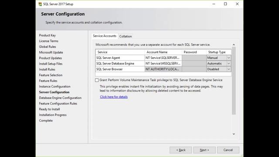Select the SQL Server Browser account name cell
Viewport: 279px width, 157px height.
tap(163, 69)
